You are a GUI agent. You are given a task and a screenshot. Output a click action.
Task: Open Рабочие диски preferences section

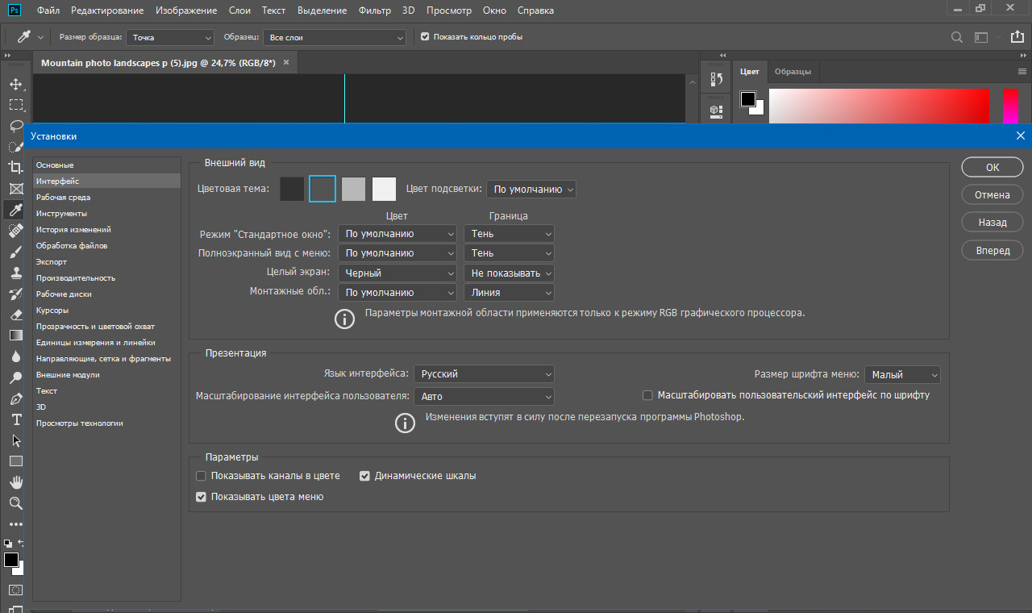click(106, 294)
